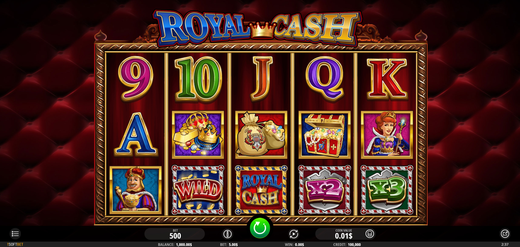Click the exit game icon

pos(505,234)
